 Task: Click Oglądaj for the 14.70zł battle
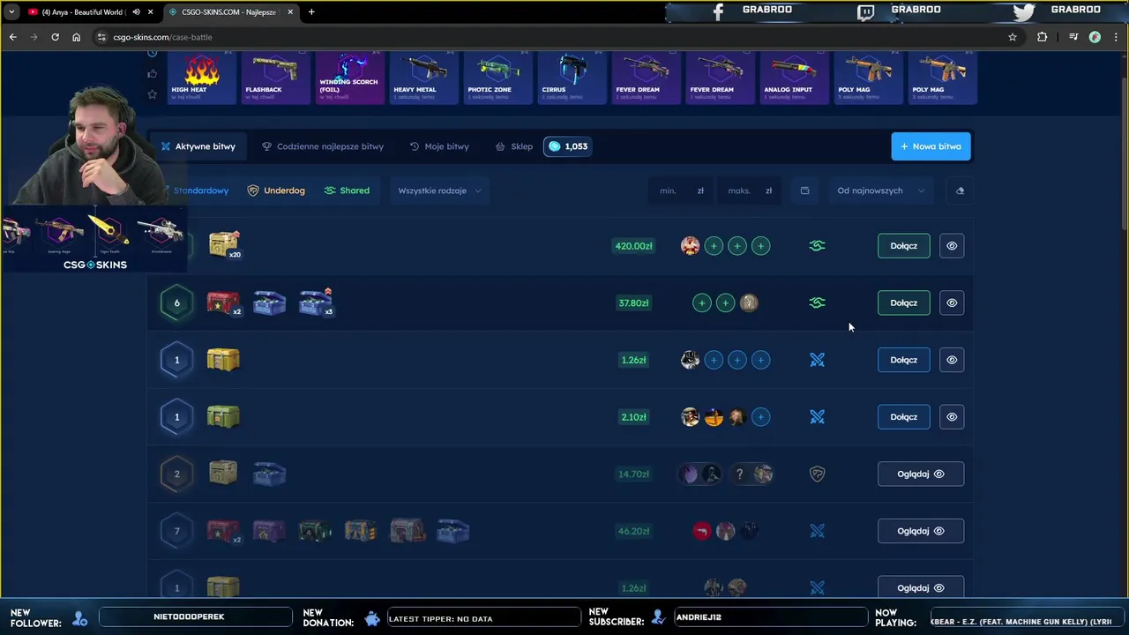tap(920, 474)
